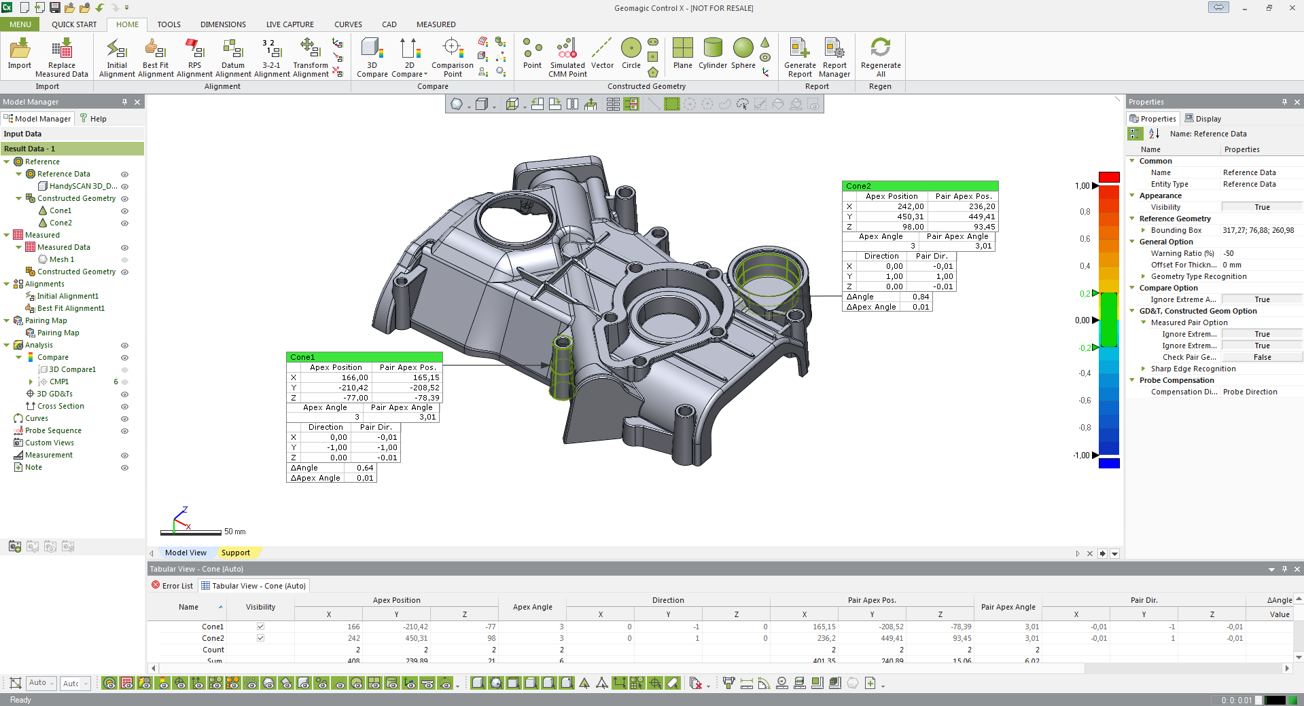1304x706 pixels.
Task: Click the red top color bar swatch
Action: point(1109,177)
